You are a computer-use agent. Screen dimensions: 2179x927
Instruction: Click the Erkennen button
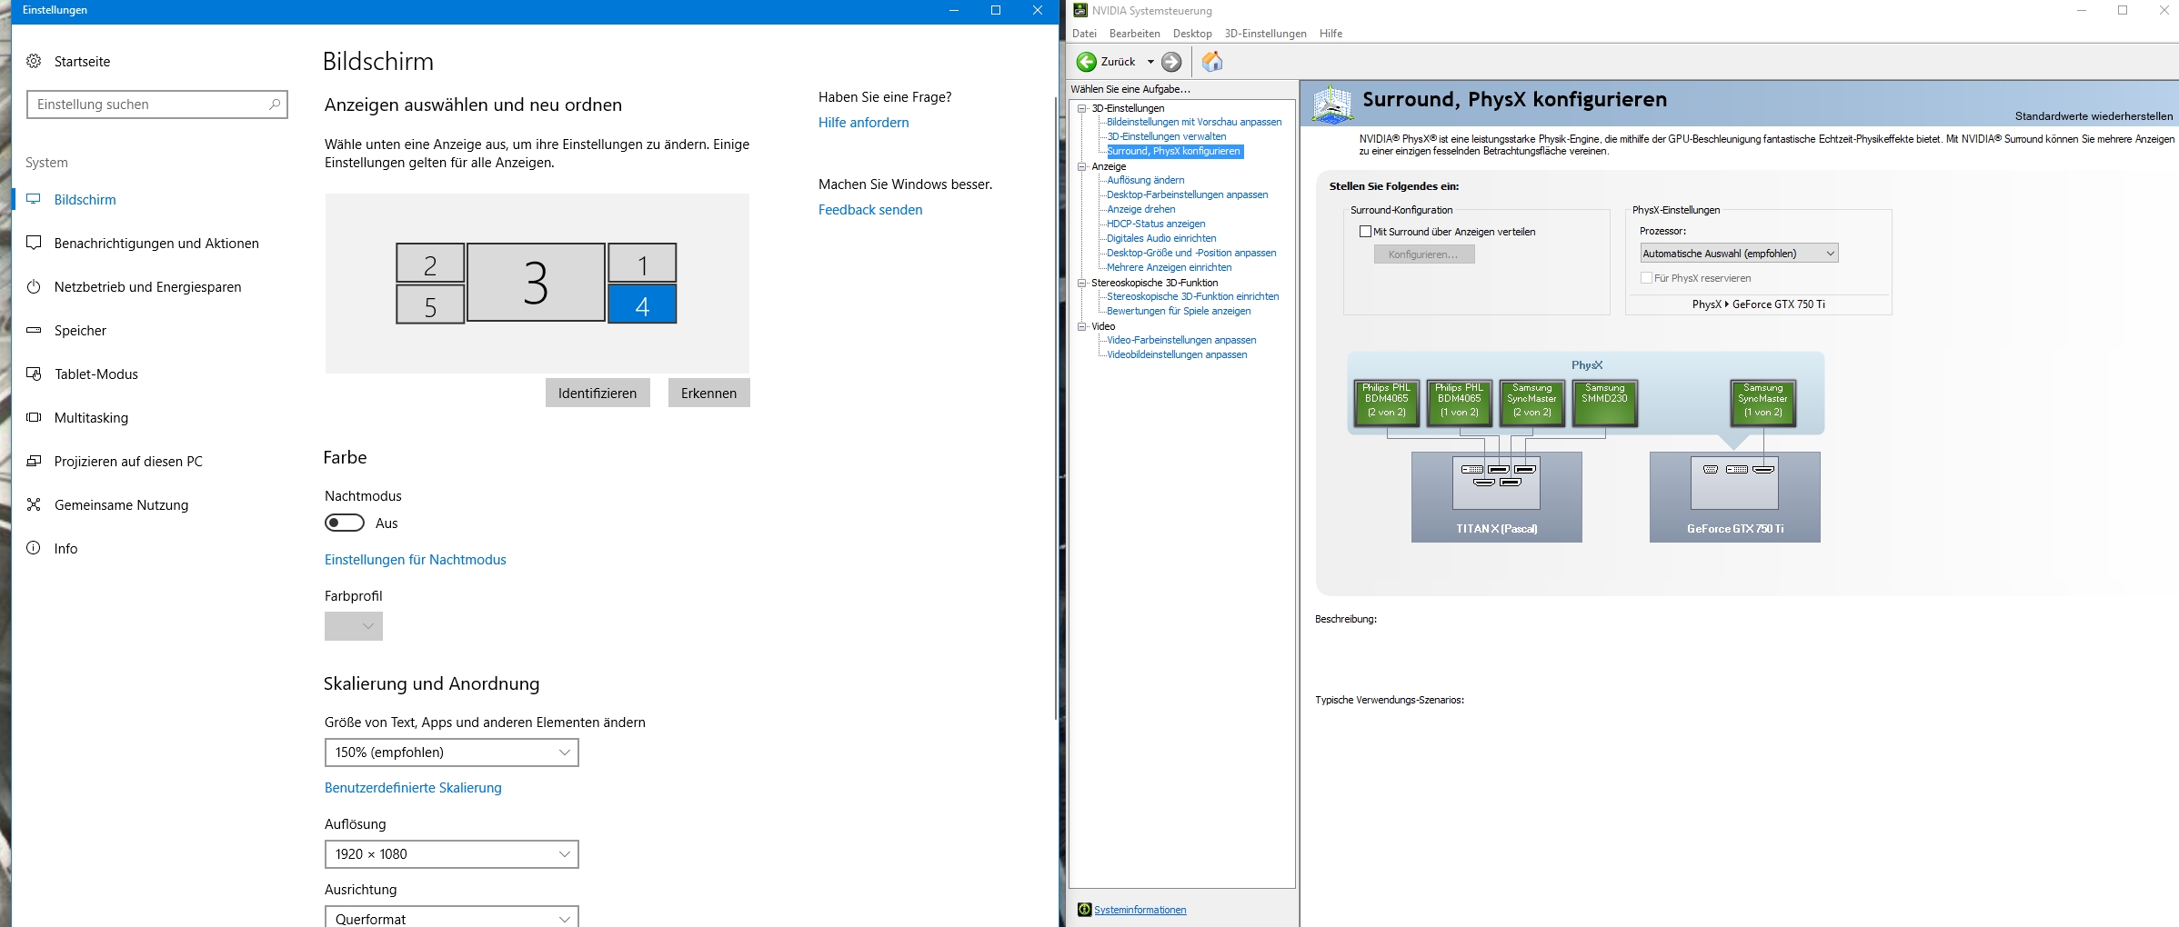click(x=709, y=393)
